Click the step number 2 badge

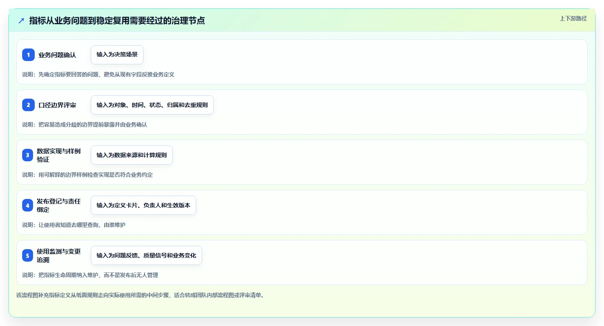coord(28,105)
